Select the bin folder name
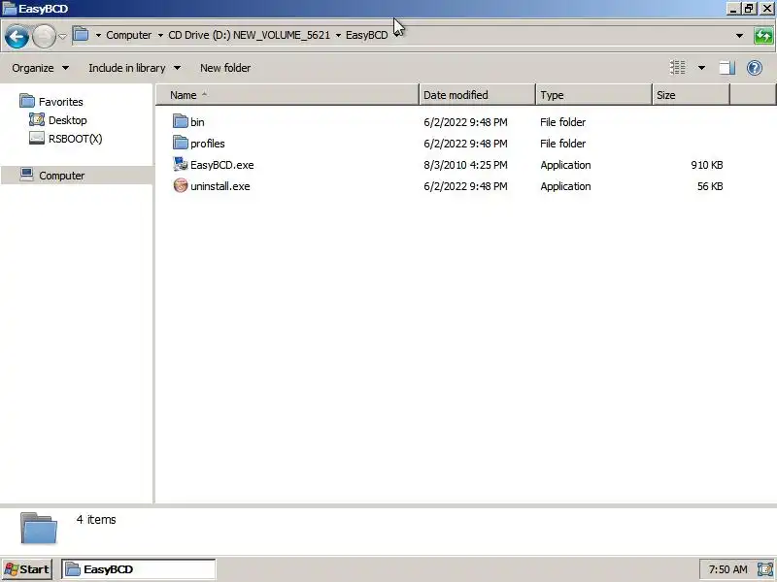Image resolution: width=777 pixels, height=582 pixels. pos(197,122)
